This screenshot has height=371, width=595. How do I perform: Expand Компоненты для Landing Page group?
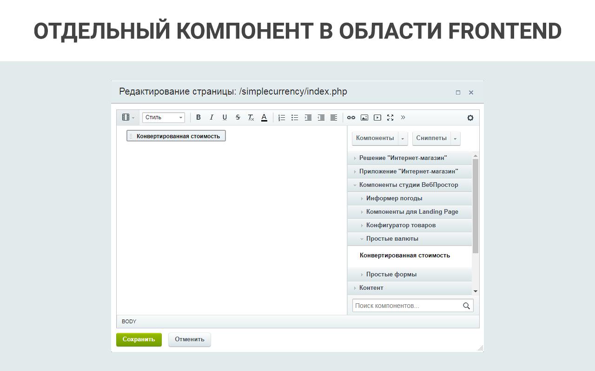(x=410, y=212)
